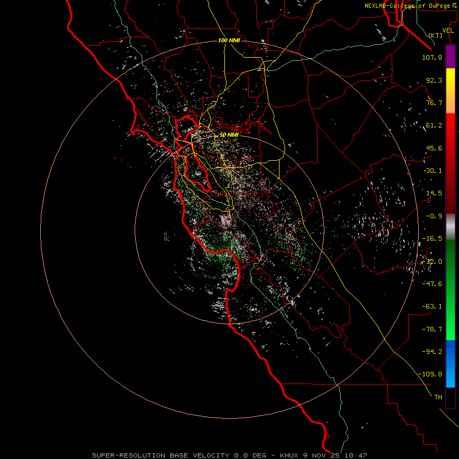Pick the dark green segment of the color bar
459x459 pixels.
click(x=450, y=258)
